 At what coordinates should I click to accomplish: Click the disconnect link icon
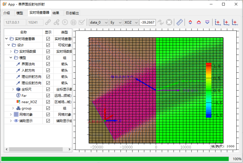point(57,23)
